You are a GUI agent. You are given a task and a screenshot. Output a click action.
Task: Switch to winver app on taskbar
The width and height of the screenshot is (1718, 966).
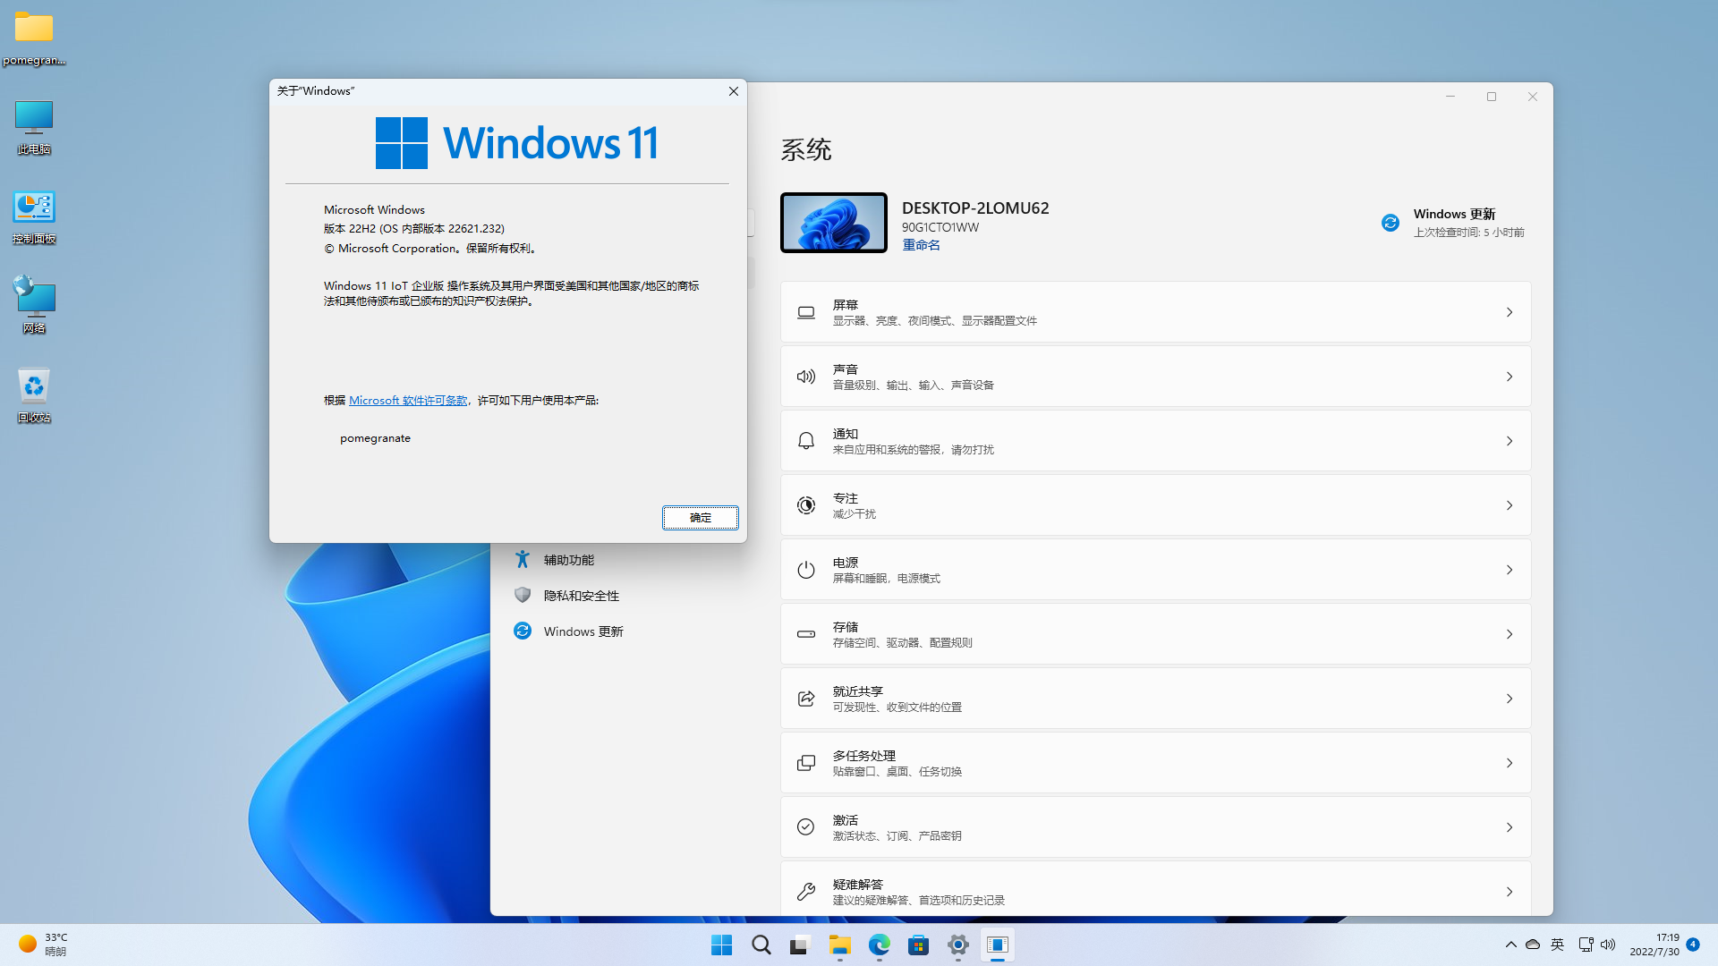coord(998,945)
